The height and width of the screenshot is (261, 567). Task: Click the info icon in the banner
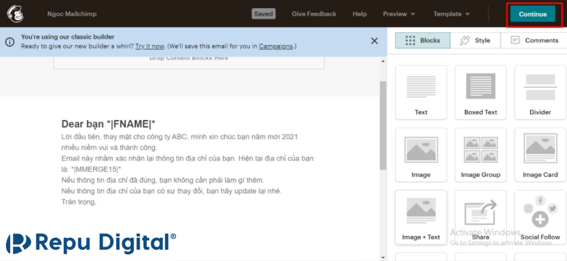pos(10,42)
